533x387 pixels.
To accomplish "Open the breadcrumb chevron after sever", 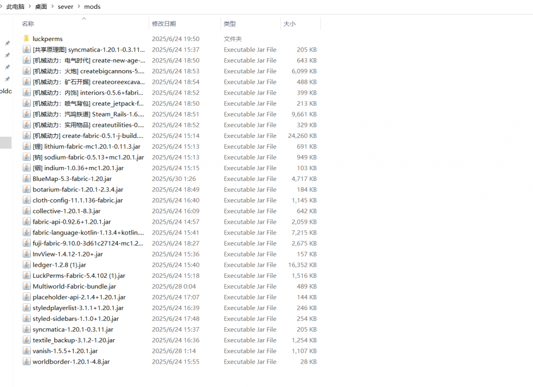I will click(x=79, y=6).
